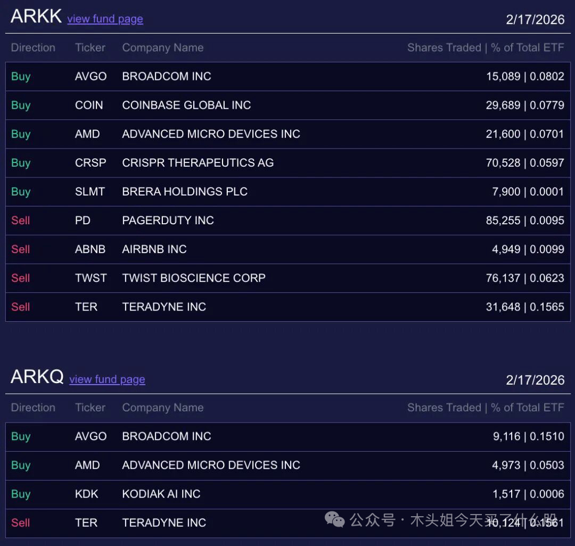Viewport: 575px width, 546px height.
Task: Select COIN ticker in ARKK table
Action: 89,105
